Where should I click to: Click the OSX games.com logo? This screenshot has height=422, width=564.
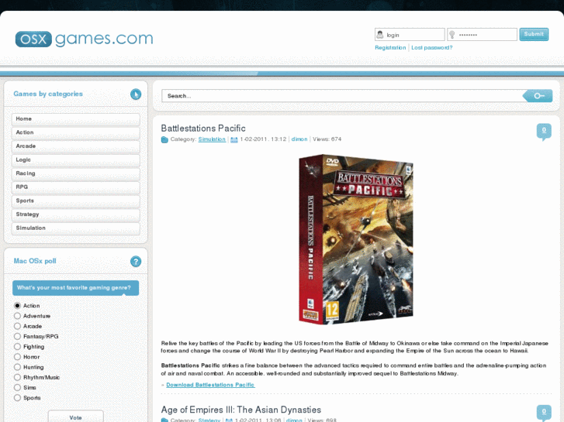coord(84,39)
